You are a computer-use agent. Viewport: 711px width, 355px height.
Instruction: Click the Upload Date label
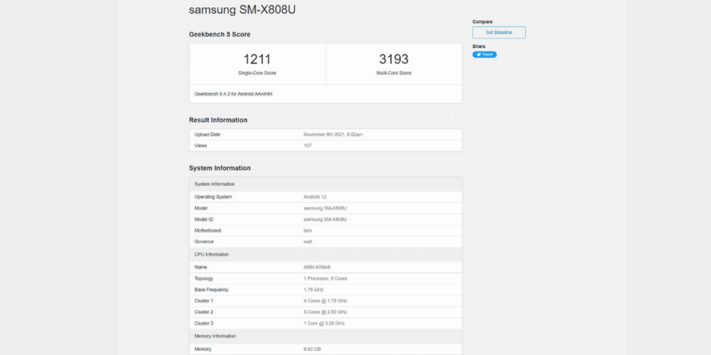pyautogui.click(x=207, y=135)
